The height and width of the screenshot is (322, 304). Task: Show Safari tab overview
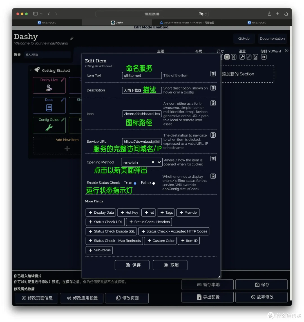(286, 14)
